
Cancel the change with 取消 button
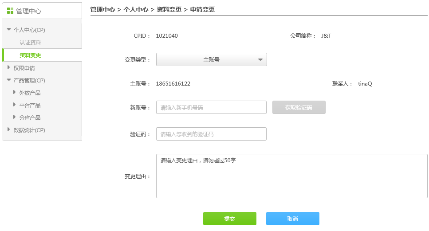(x=292, y=219)
